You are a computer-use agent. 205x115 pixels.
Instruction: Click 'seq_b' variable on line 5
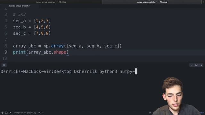coord(19,27)
